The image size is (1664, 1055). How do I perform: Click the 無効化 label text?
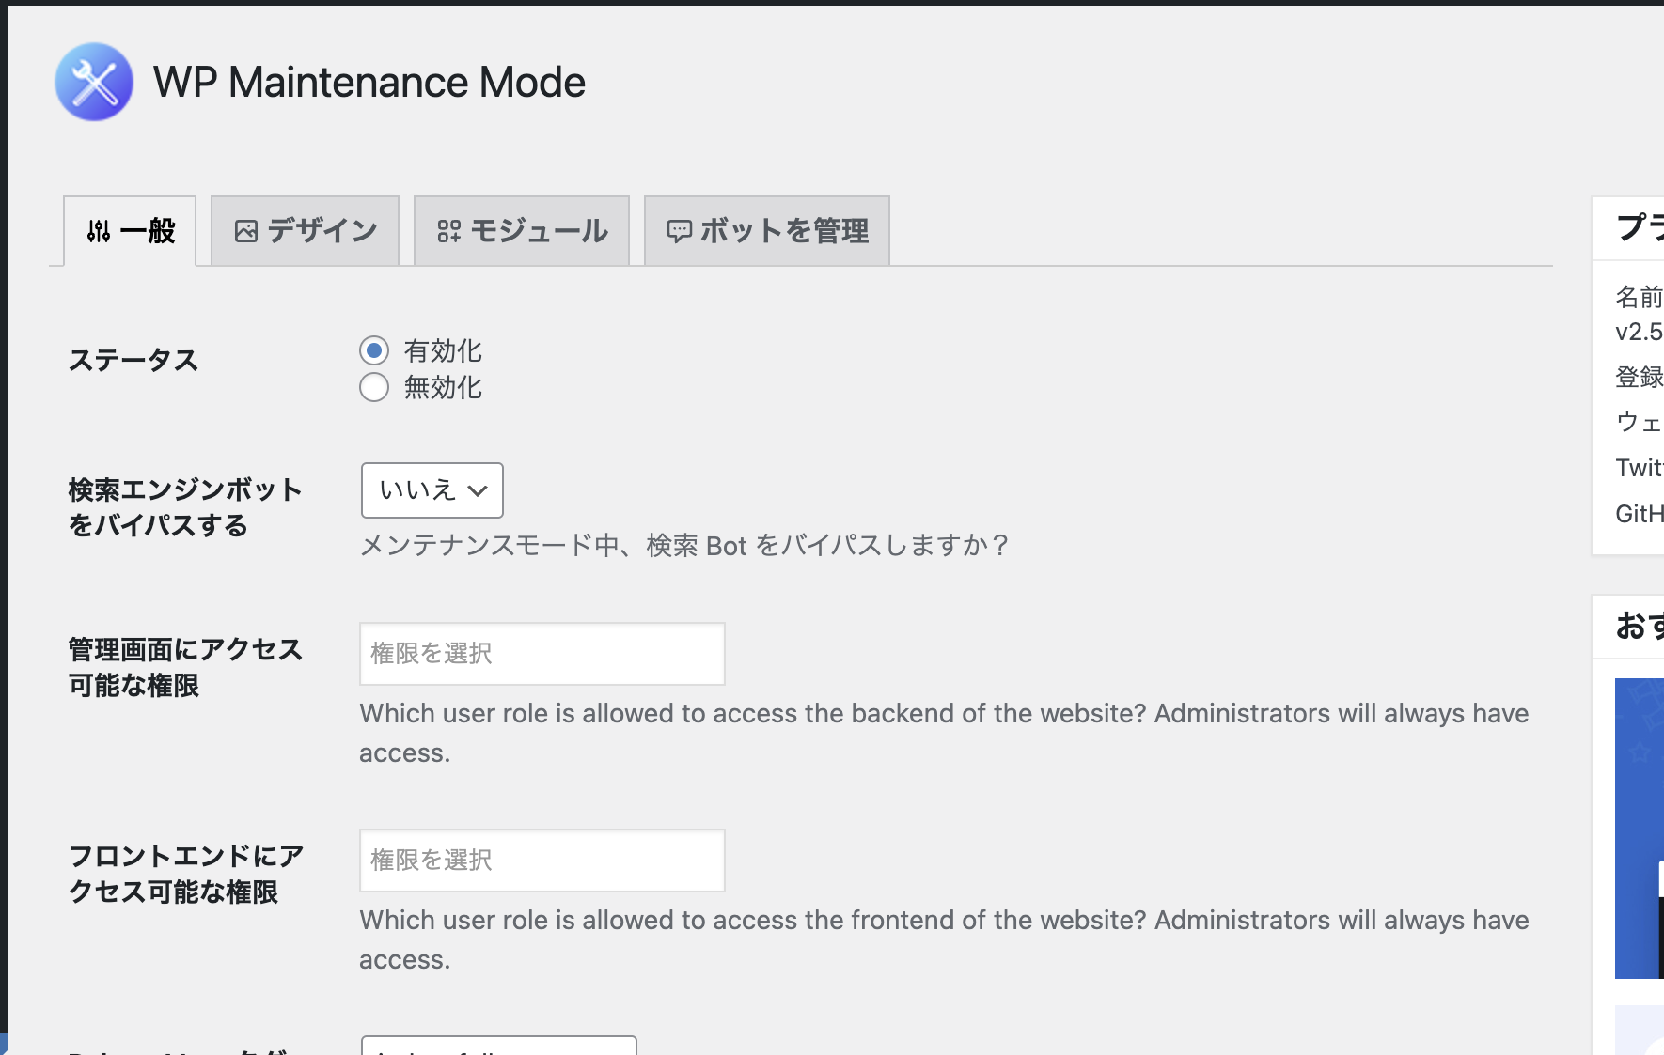coord(443,387)
